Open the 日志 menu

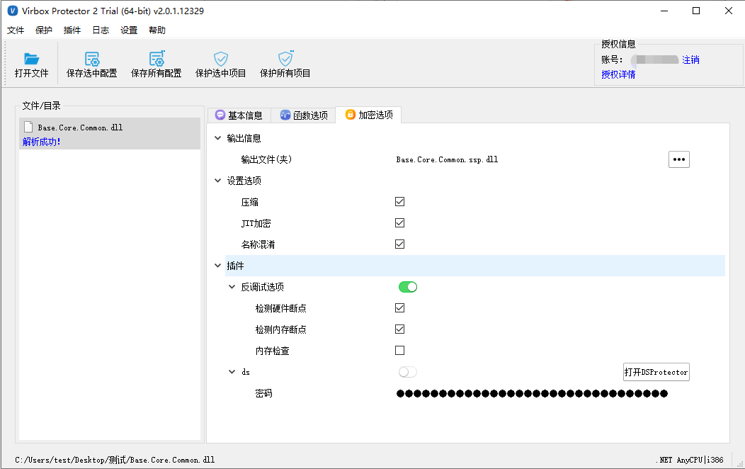pos(101,30)
